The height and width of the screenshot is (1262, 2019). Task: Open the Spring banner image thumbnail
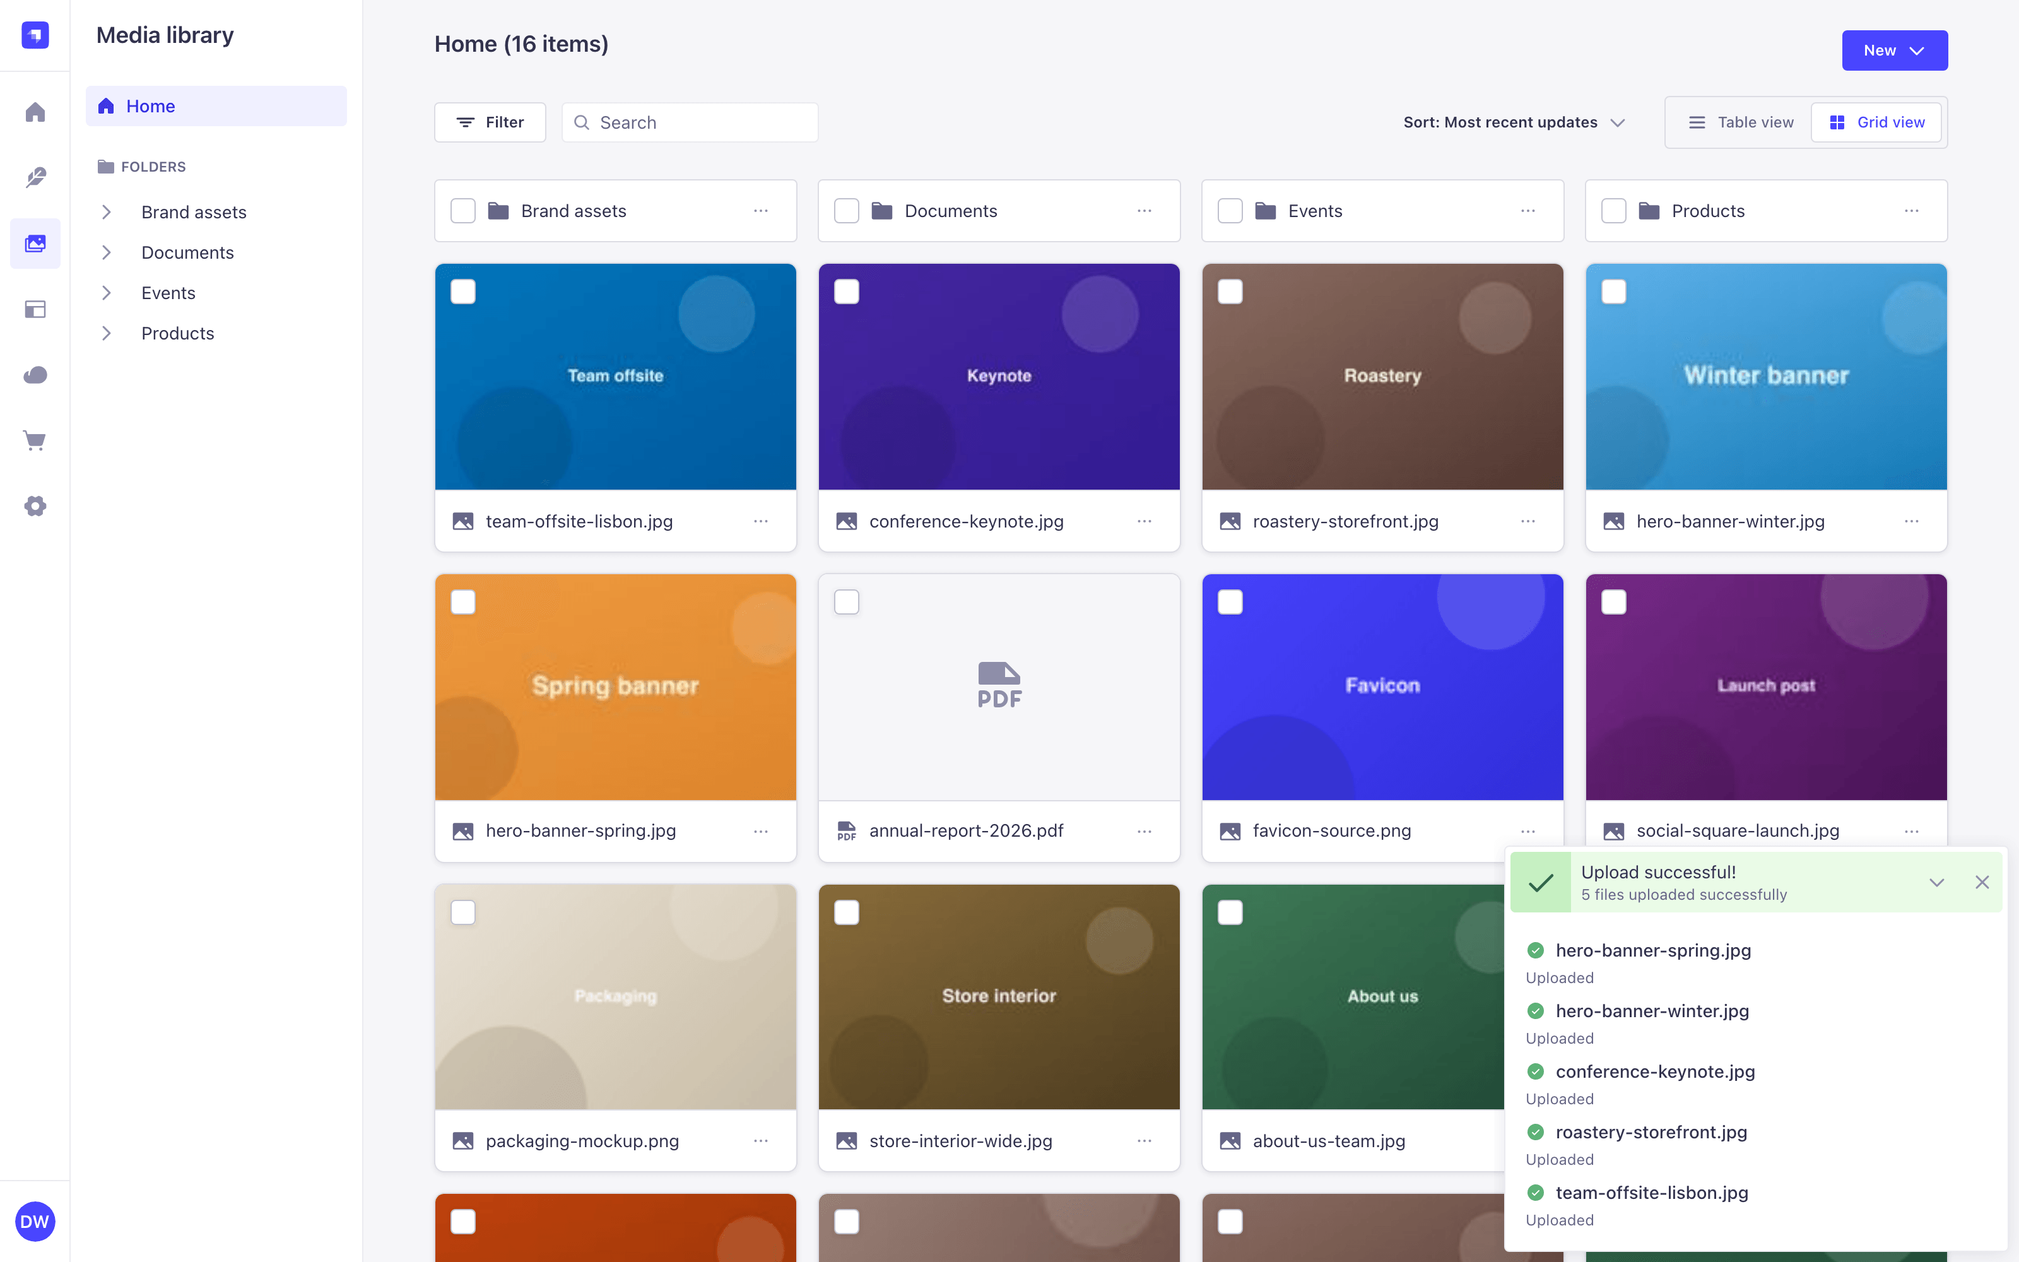(616, 687)
